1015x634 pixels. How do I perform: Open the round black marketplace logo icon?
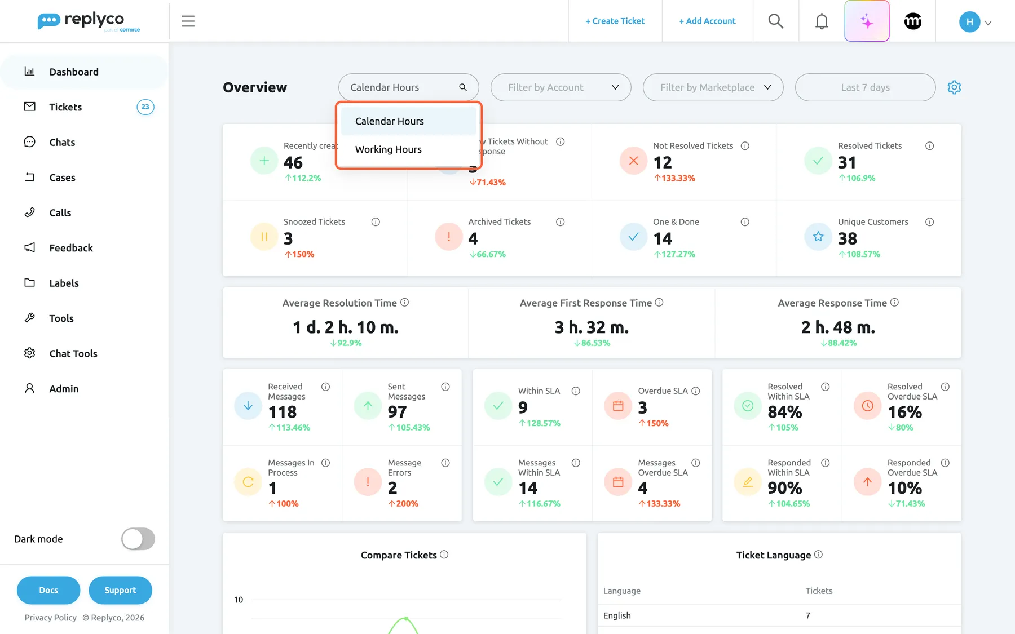coord(912,21)
